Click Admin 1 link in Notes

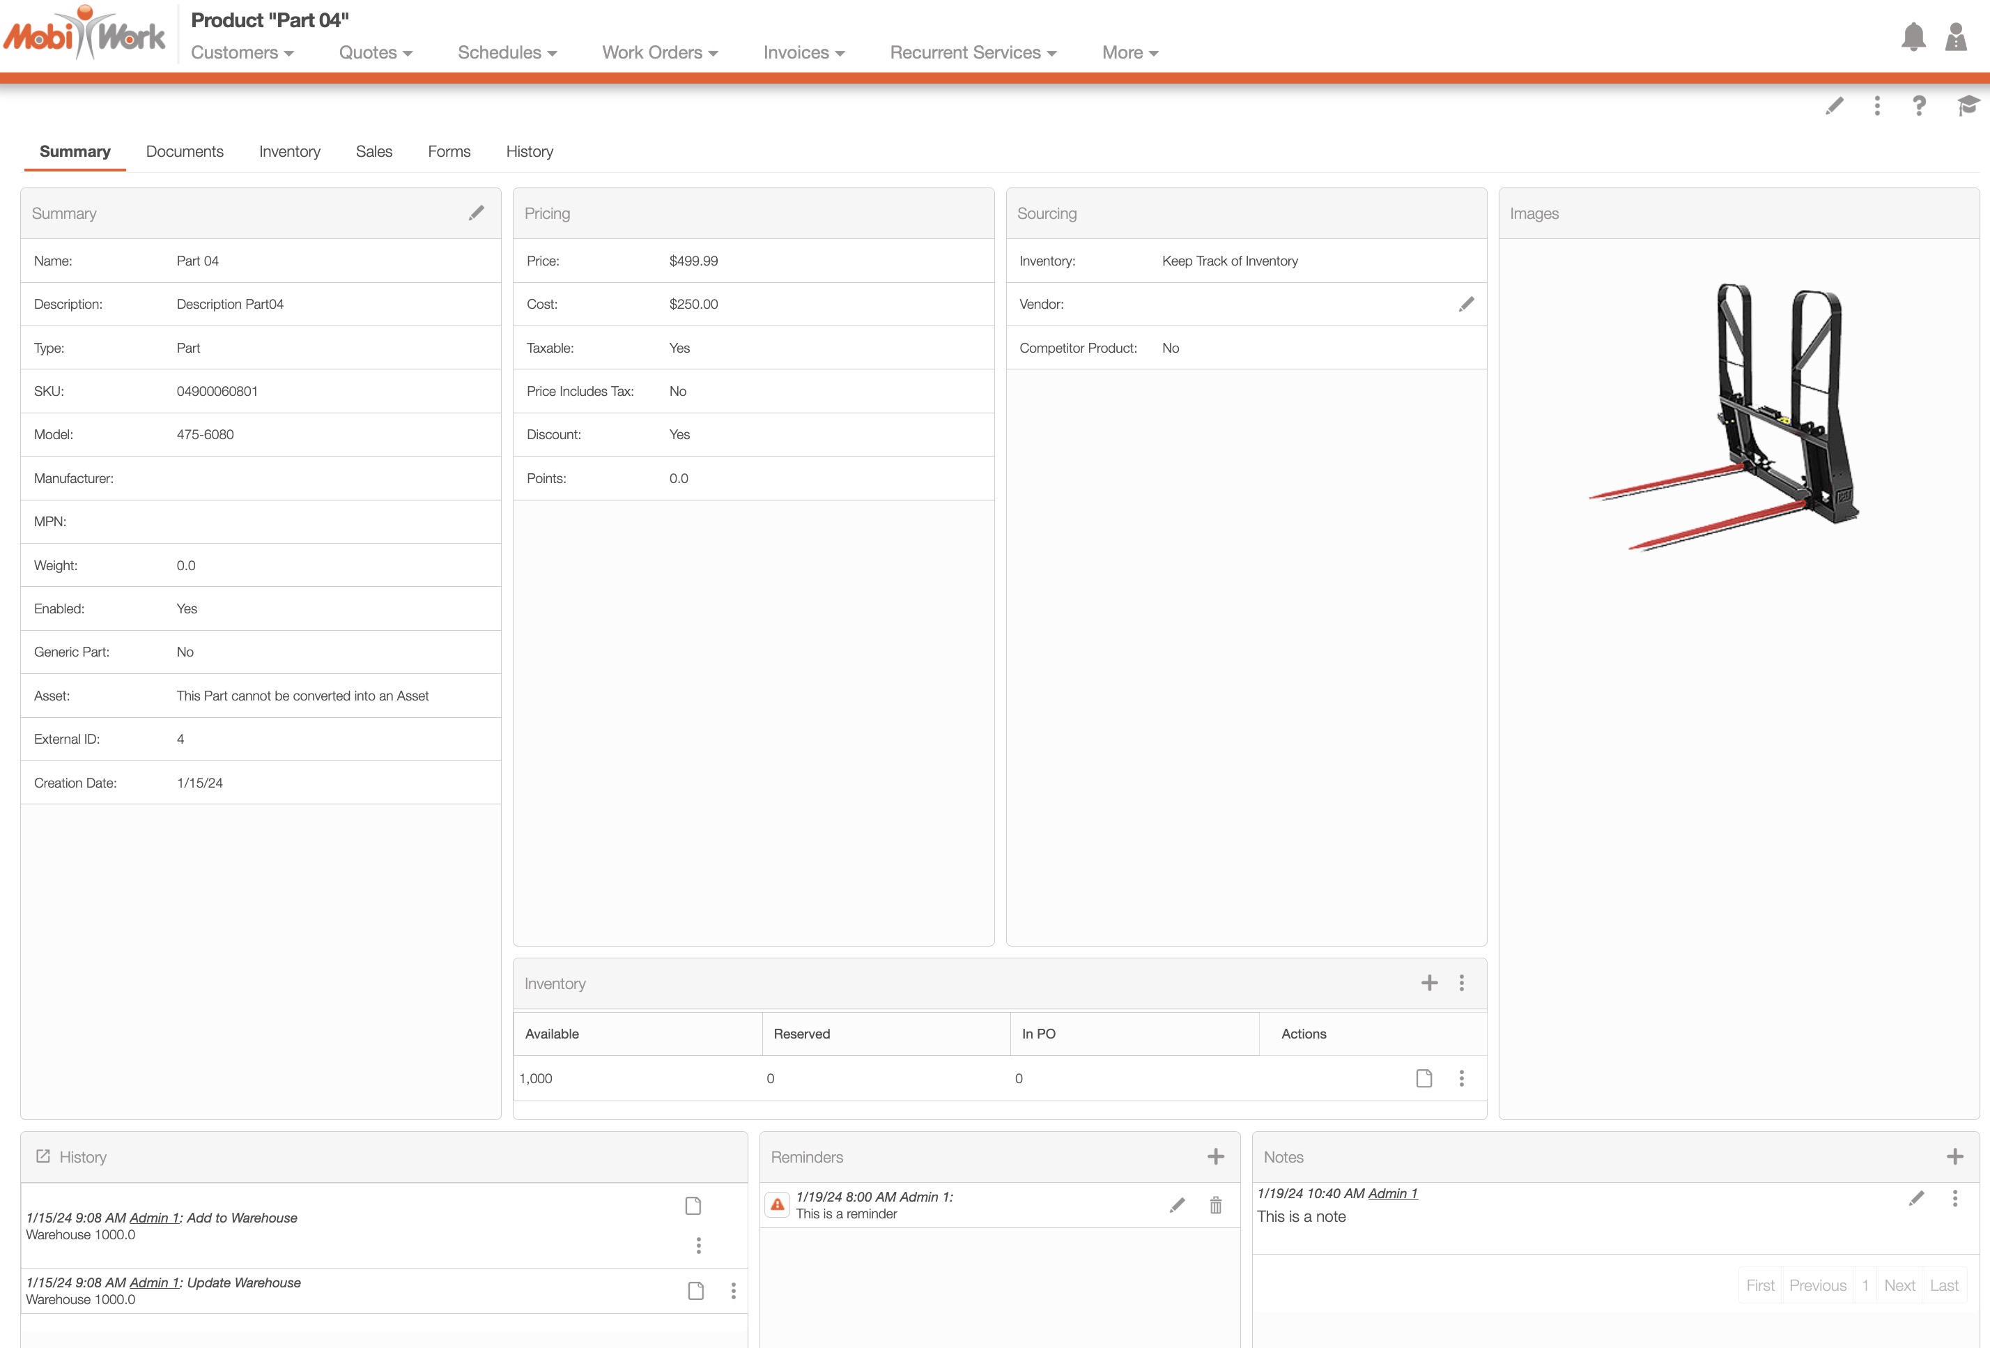[x=1392, y=1193]
